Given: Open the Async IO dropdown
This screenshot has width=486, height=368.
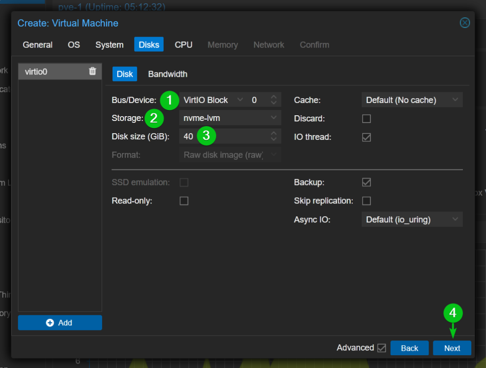Looking at the screenshot, I should [412, 219].
